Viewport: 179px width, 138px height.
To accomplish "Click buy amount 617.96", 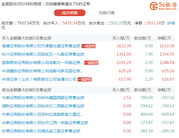I will pyautogui.click(x=125, y=79).
